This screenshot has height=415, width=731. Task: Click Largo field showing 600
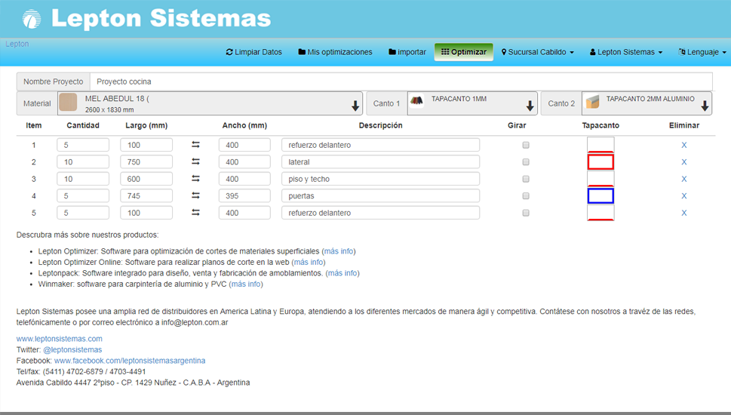tap(146, 179)
